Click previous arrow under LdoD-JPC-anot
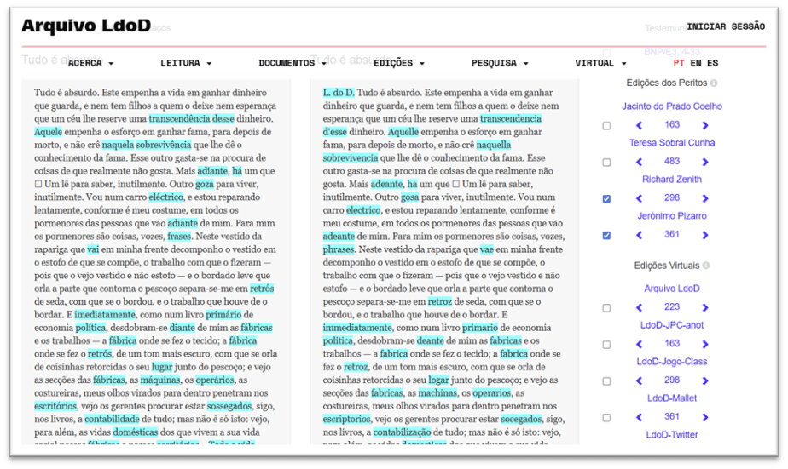This screenshot has height=469, width=788. coord(639,344)
